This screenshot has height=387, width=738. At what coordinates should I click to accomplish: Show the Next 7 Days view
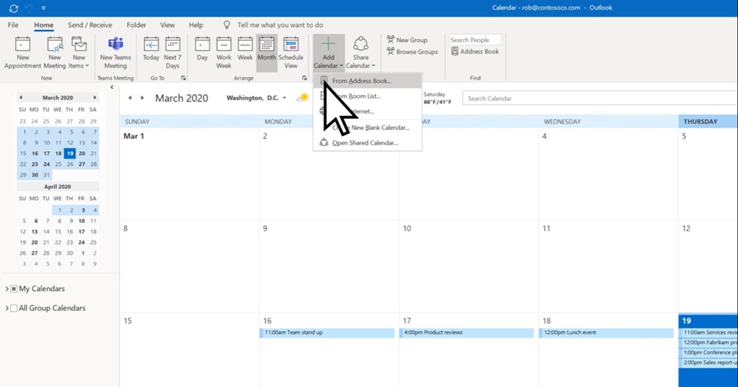[172, 51]
